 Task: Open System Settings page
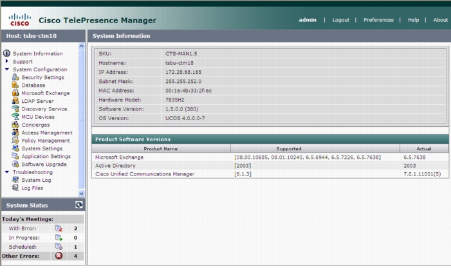pos(42,148)
